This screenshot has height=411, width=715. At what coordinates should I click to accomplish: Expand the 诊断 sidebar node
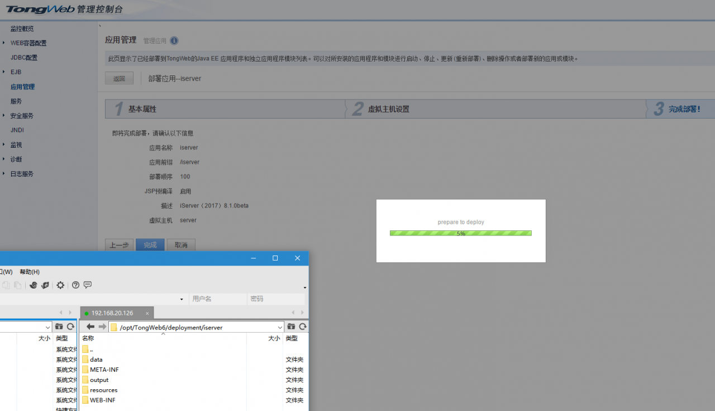(x=4, y=159)
